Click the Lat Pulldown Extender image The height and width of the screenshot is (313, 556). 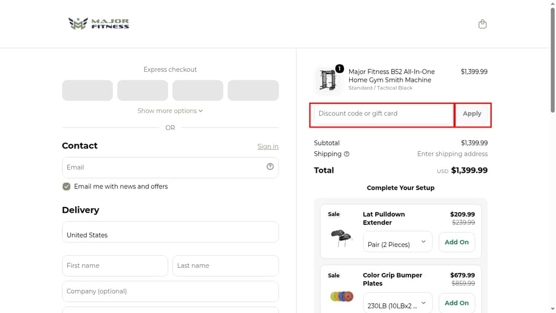(x=341, y=238)
